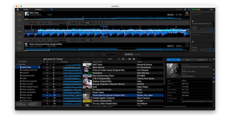The width and height of the screenshot is (230, 115).
Task: Click the MEMORY button in deck B controls
Action: coord(44,40)
